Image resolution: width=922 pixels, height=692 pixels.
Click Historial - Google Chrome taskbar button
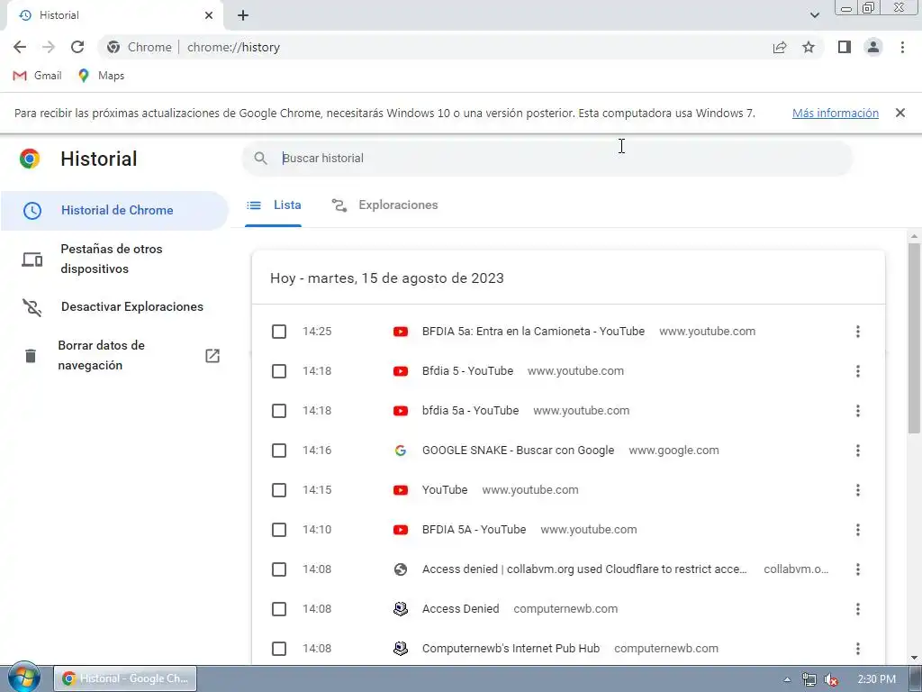click(x=125, y=678)
